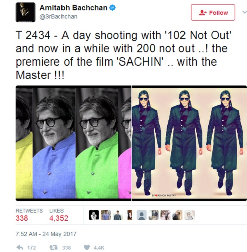Open Amitabh Bachchan's profile avatar
This screenshot has height=252, width=247.
[x=26, y=12]
